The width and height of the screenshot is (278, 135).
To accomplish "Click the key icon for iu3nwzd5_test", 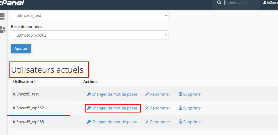I will [x=89, y=94].
